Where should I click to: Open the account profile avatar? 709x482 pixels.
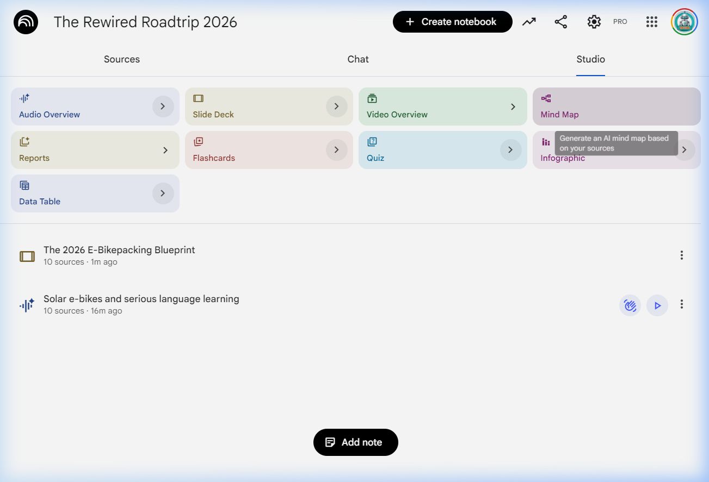pyautogui.click(x=684, y=22)
